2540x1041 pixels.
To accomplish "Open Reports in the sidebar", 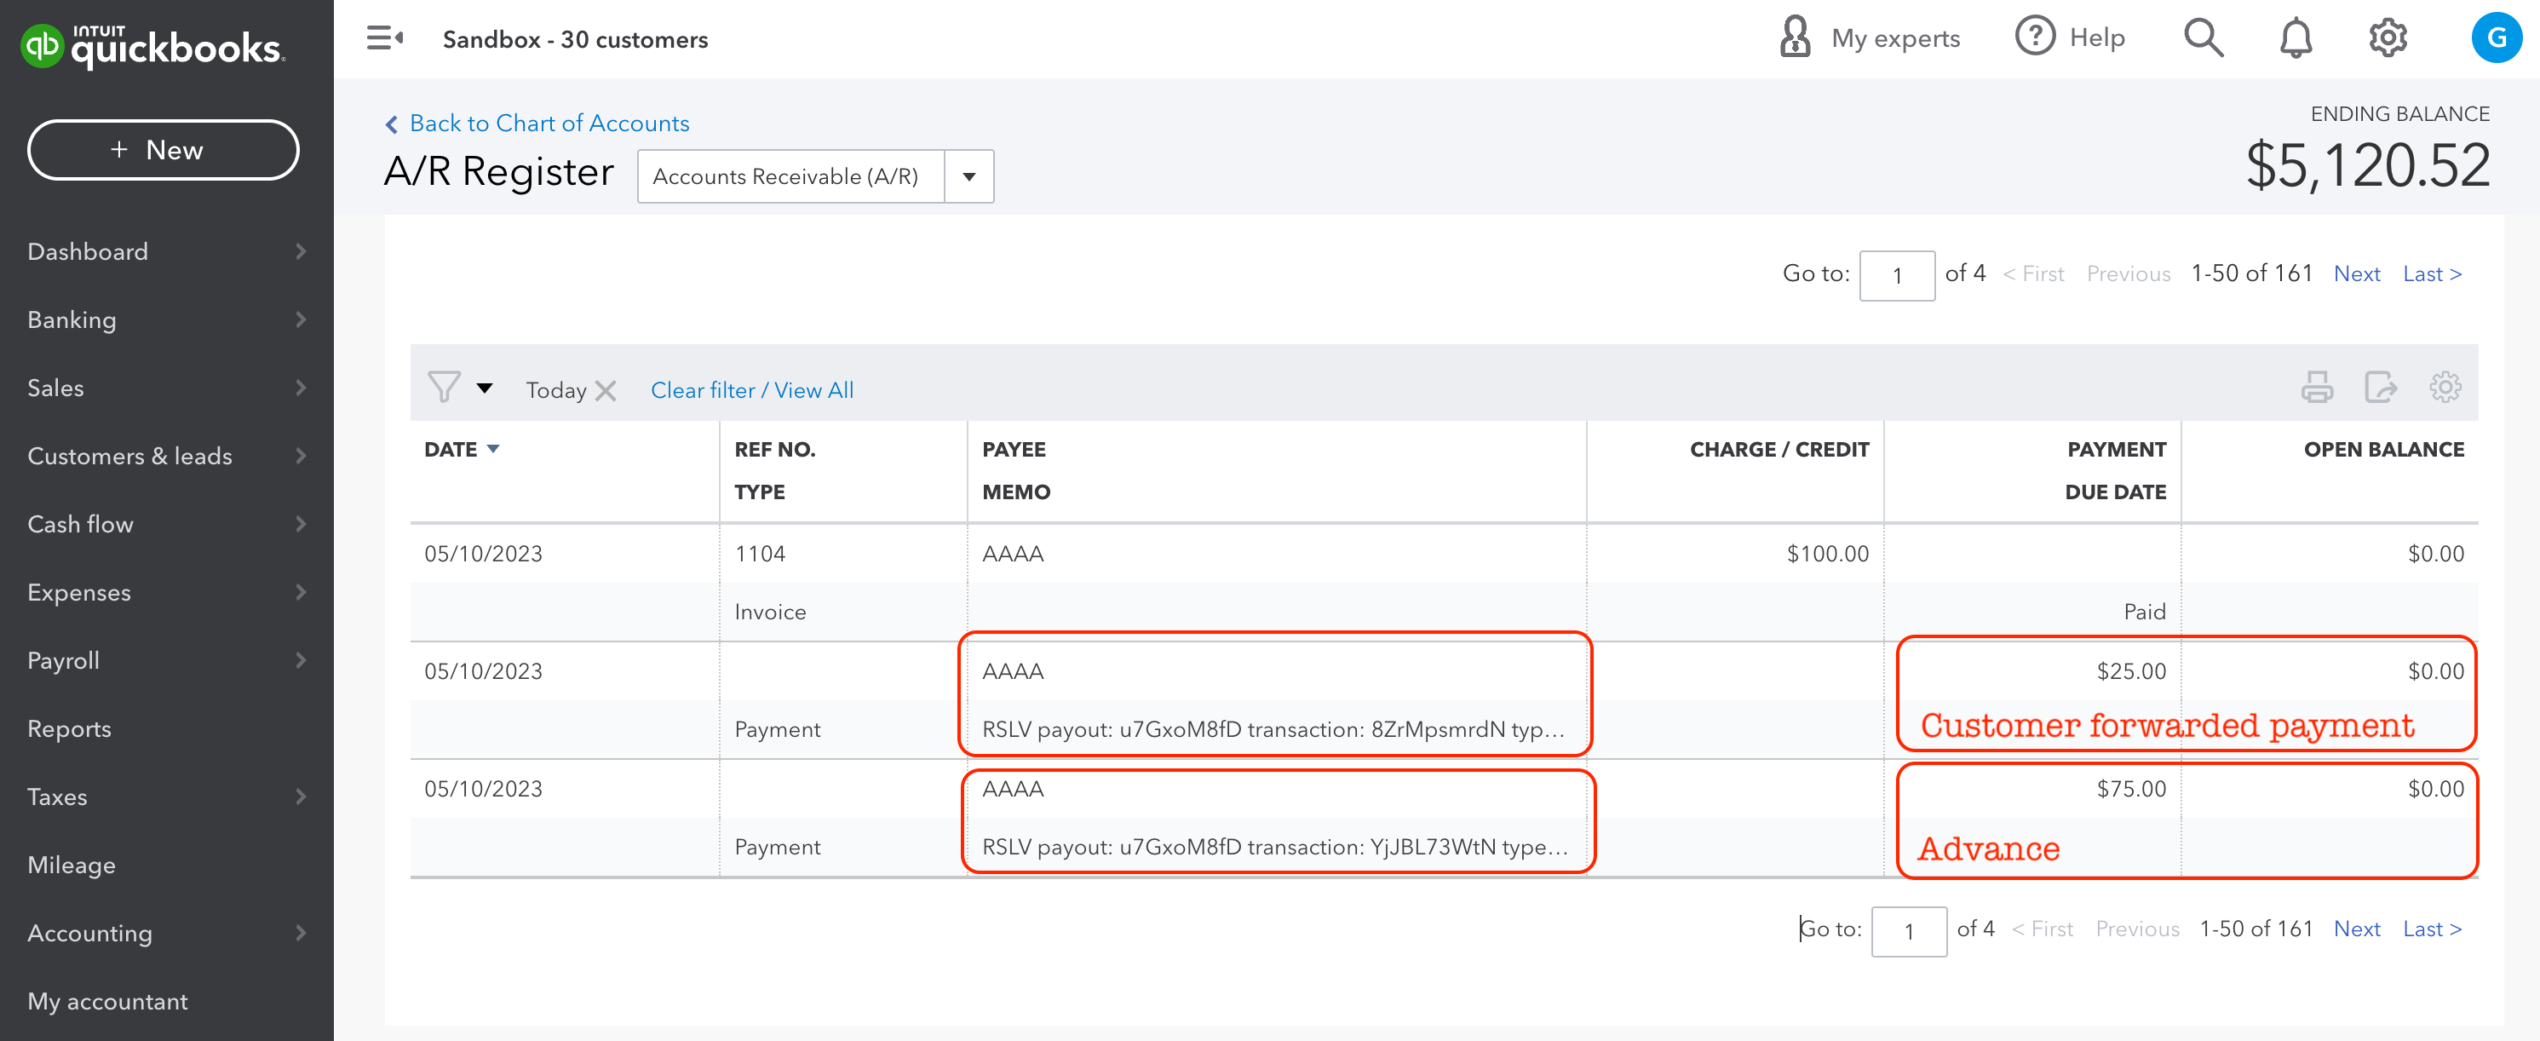I will point(69,728).
